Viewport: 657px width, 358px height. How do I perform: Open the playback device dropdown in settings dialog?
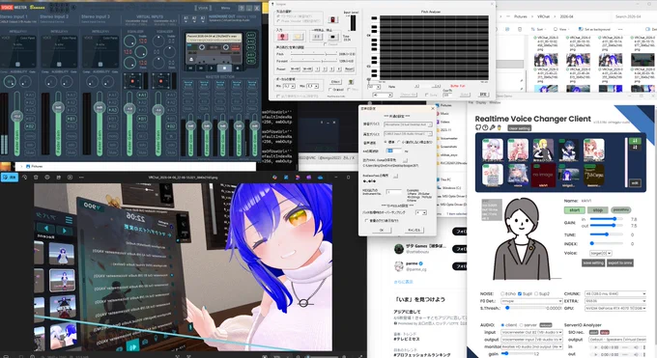pos(408,134)
